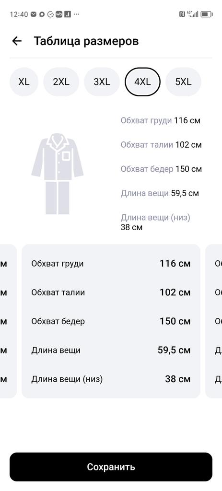The width and height of the screenshot is (222, 491).
Task: Tap the pajama set illustration
Action: point(58,174)
